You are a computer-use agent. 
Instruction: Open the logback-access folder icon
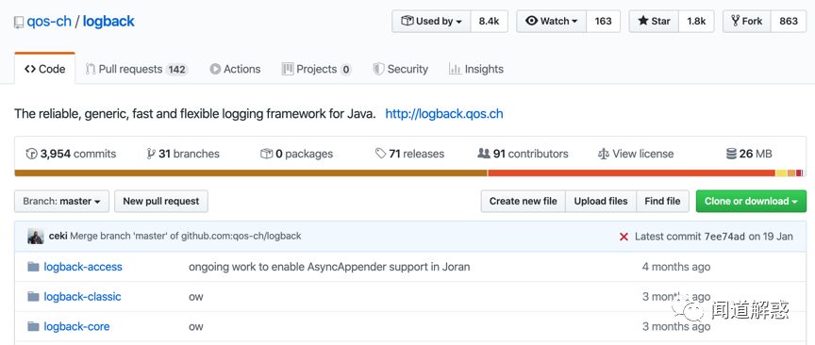point(33,267)
